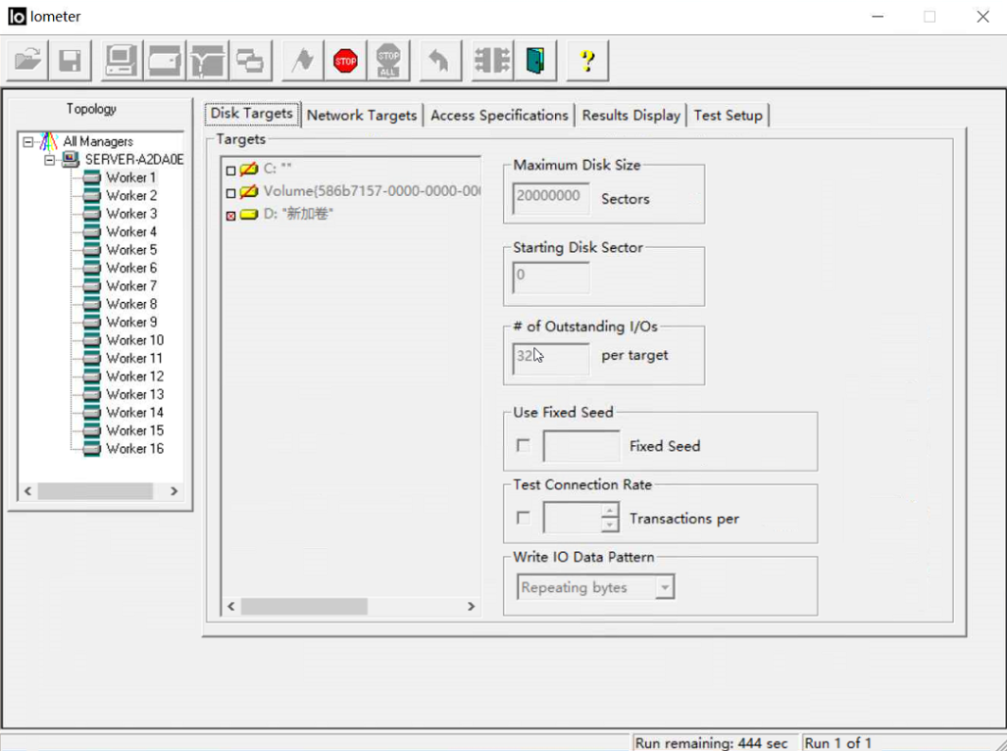Open About Iometer with the question mark icon

coord(587,61)
